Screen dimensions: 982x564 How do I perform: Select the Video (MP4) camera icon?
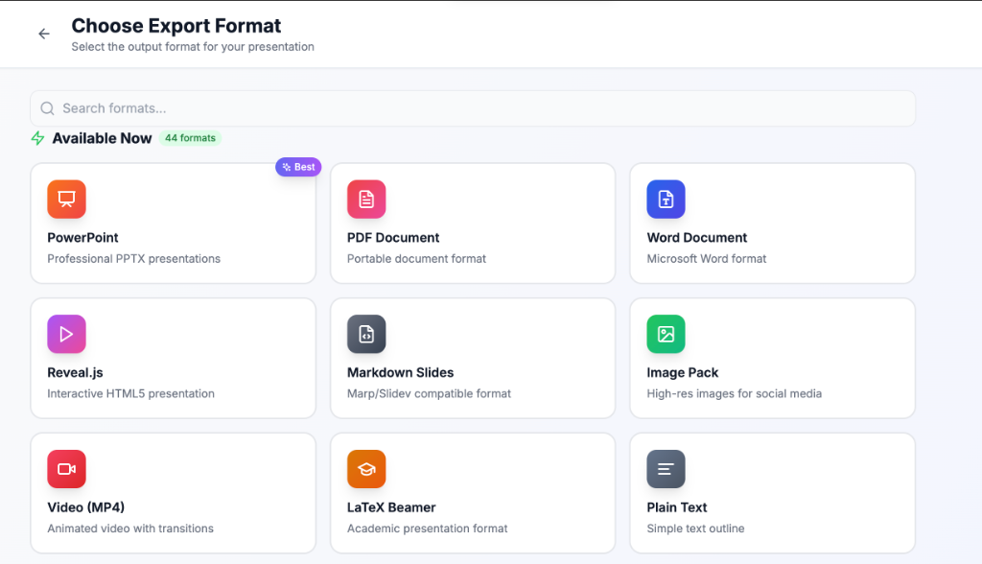(x=65, y=468)
